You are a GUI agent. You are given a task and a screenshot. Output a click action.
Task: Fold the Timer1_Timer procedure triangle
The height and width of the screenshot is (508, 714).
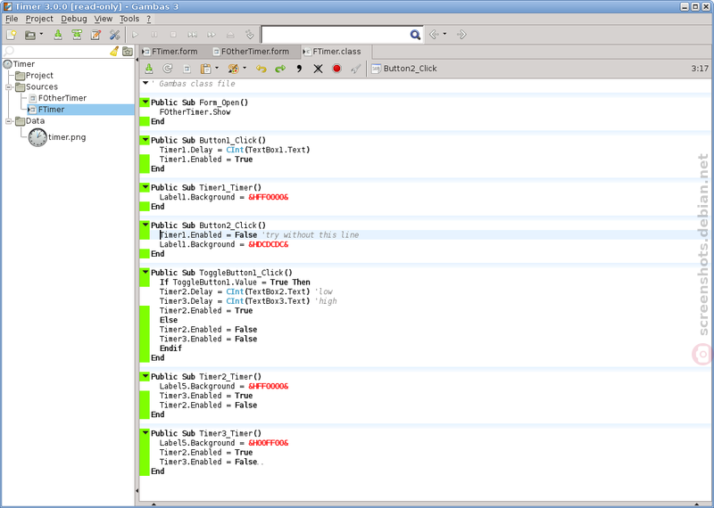(x=145, y=187)
